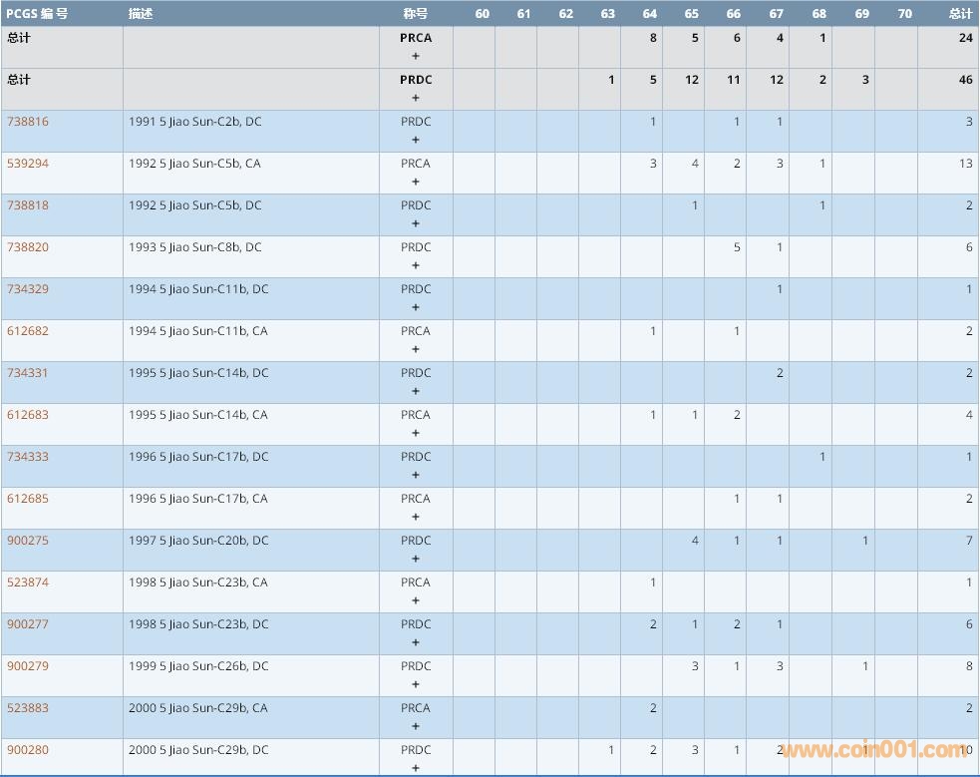The height and width of the screenshot is (777, 980).
Task: Expand plus for 1998 Sun-C23b, CA row
Action: click(416, 600)
